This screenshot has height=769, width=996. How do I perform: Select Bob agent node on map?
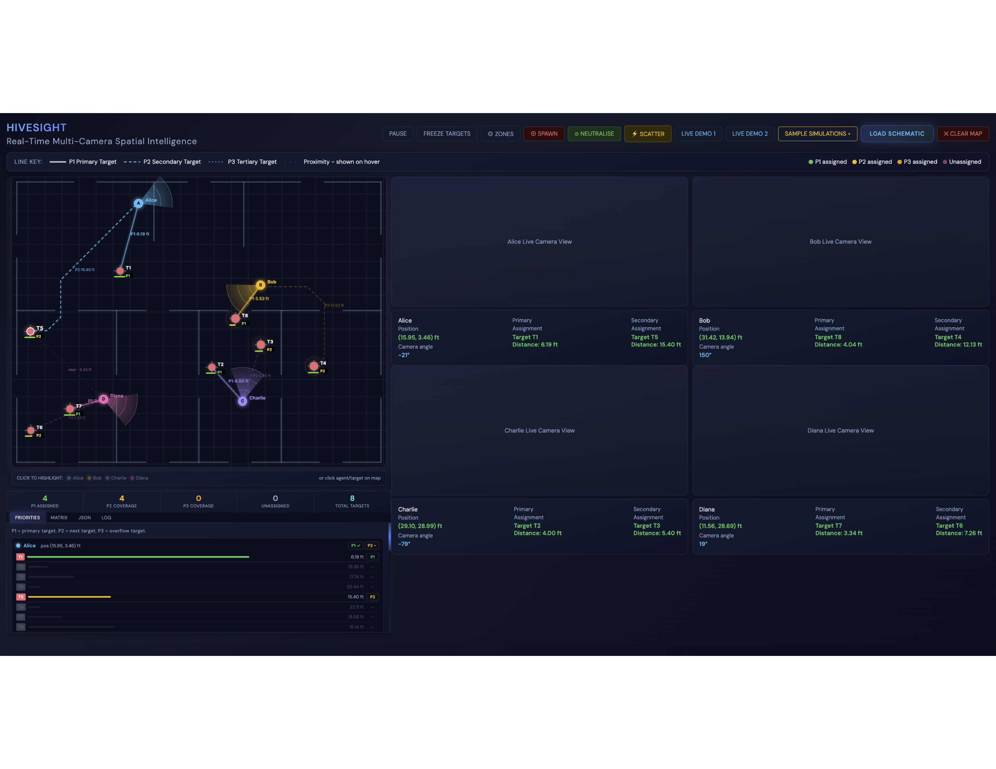tap(260, 285)
